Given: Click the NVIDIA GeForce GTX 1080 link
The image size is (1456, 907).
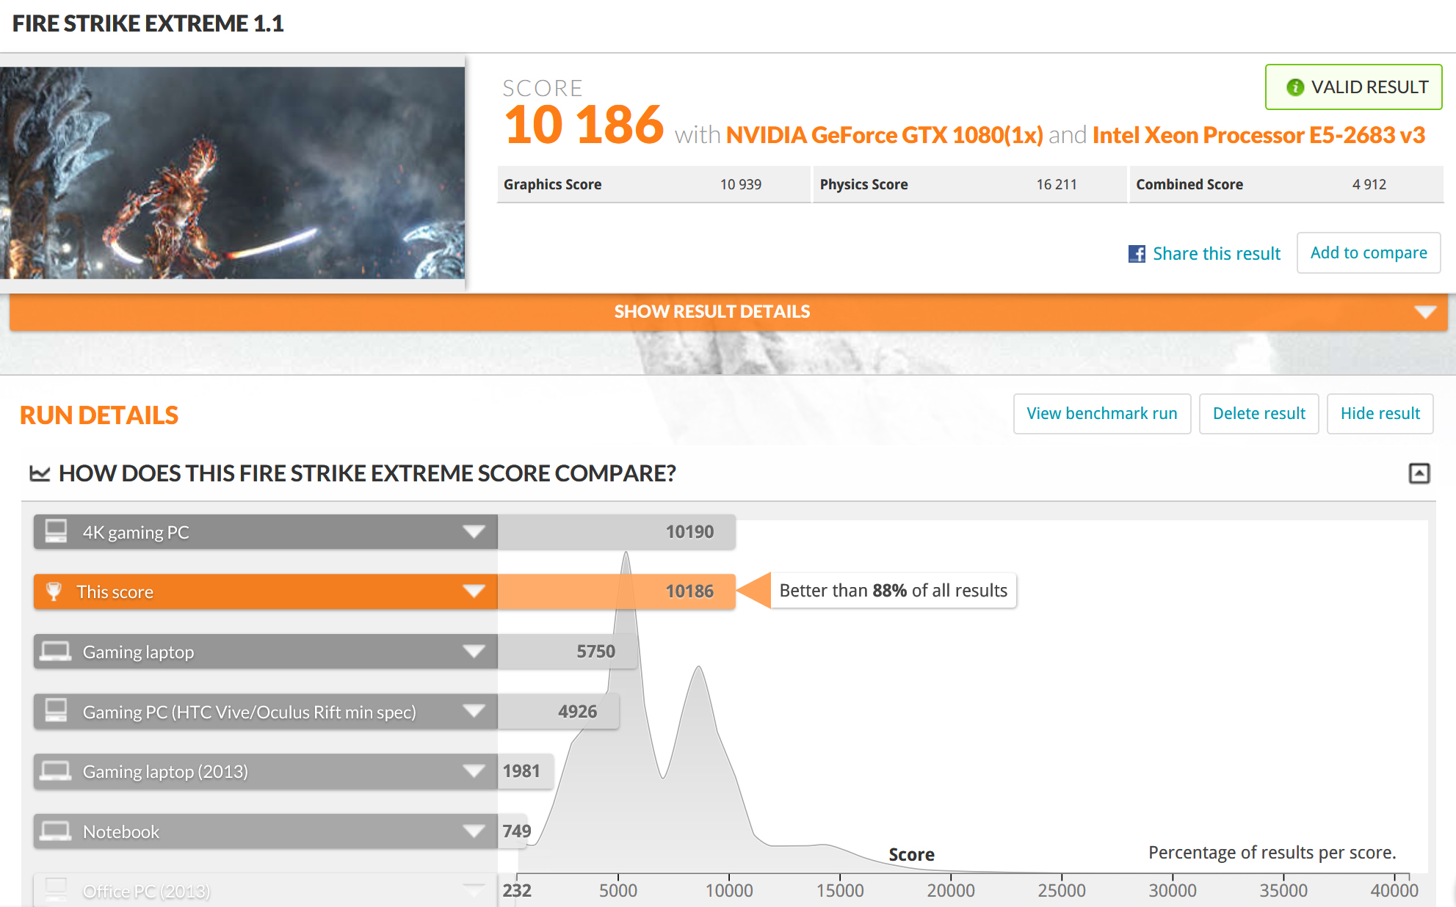Looking at the screenshot, I should 883,135.
